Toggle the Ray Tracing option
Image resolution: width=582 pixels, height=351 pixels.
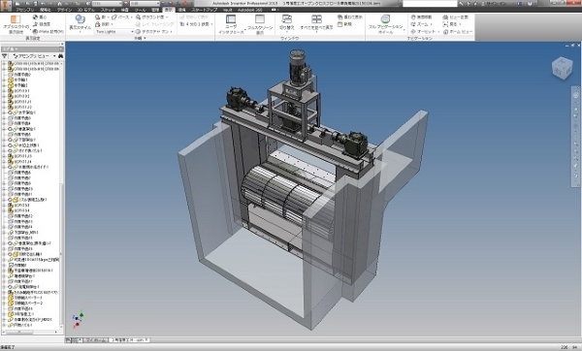click(154, 24)
